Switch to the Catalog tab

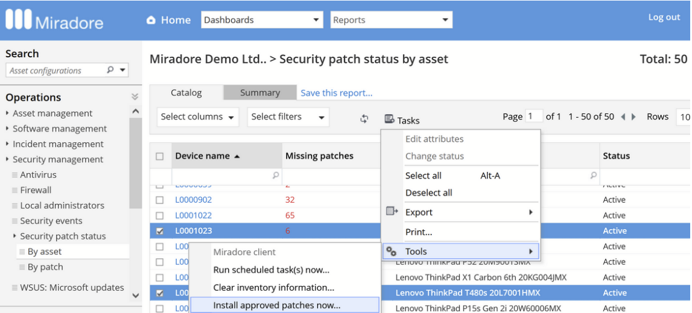click(x=186, y=93)
